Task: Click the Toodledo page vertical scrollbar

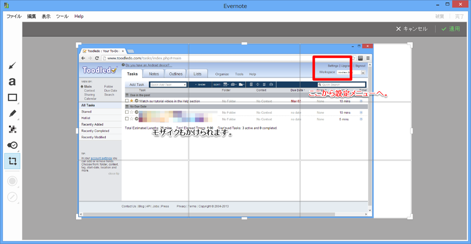Action: (370, 137)
